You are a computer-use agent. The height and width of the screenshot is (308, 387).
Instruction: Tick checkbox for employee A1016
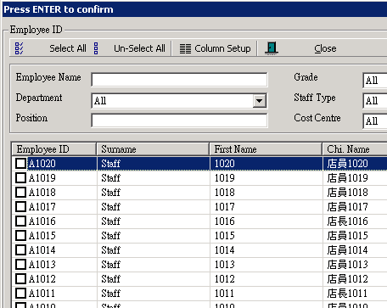click(x=20, y=221)
